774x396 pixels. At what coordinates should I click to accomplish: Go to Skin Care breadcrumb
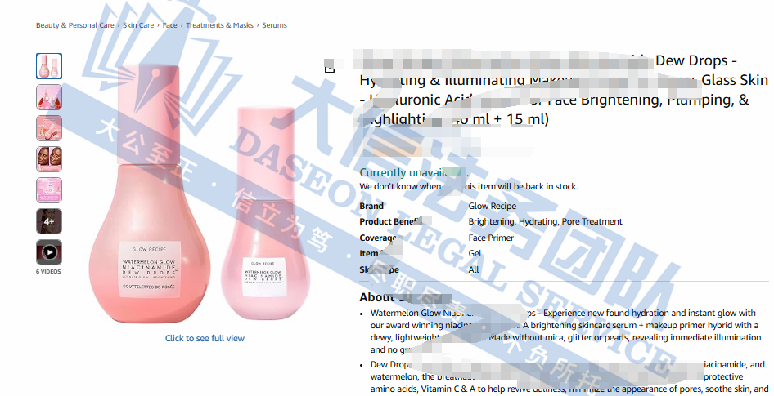click(138, 25)
